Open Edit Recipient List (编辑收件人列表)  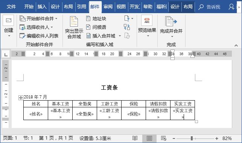pyautogui.click(x=39, y=36)
